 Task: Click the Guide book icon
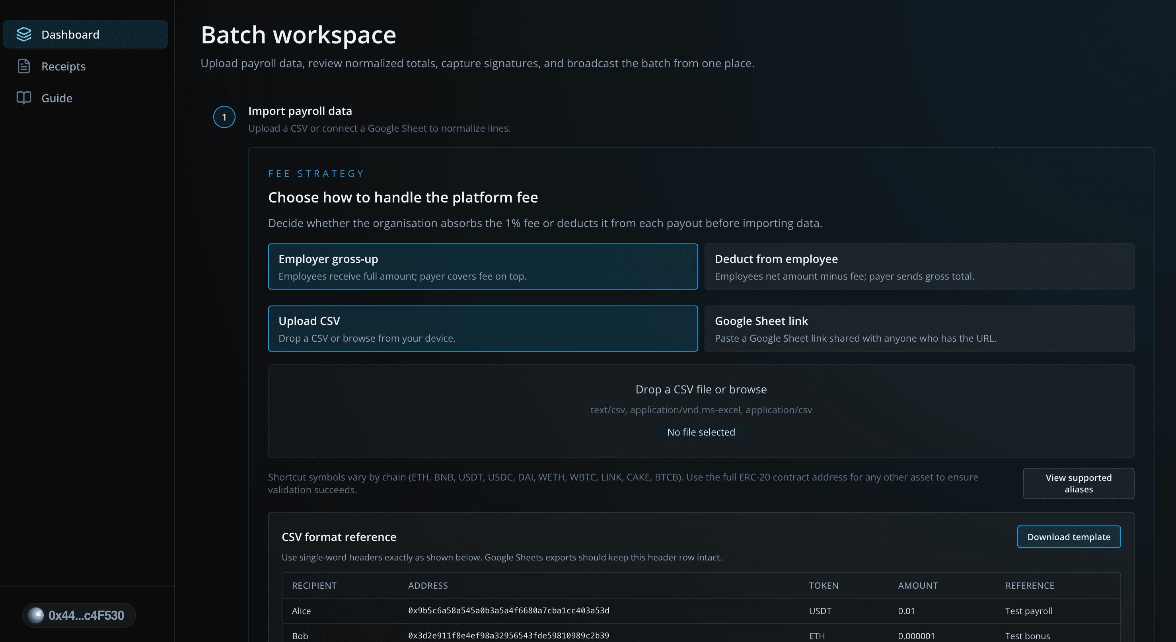24,97
